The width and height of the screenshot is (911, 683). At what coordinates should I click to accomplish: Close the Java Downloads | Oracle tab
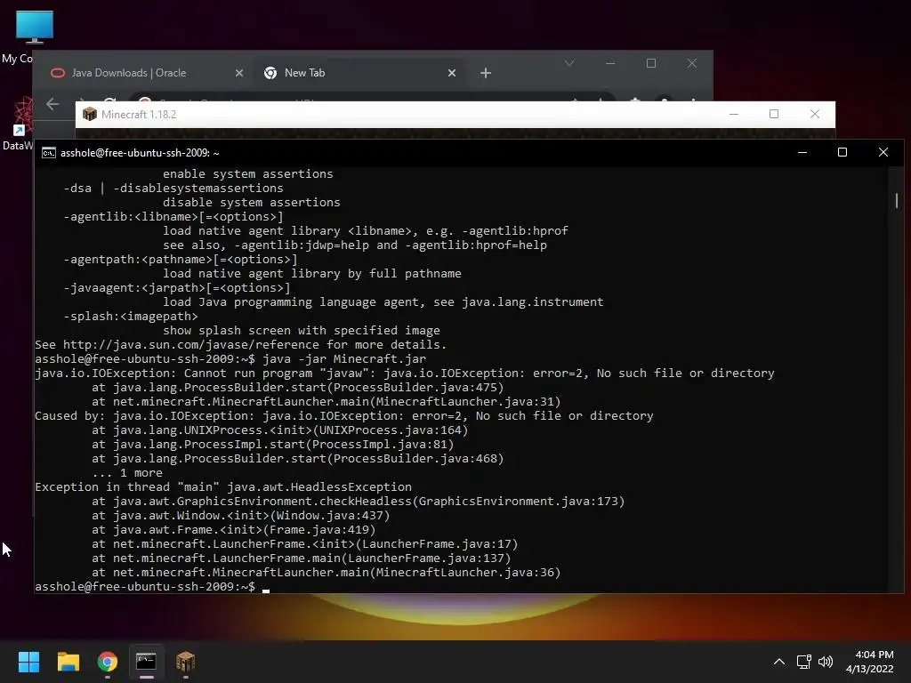238,73
